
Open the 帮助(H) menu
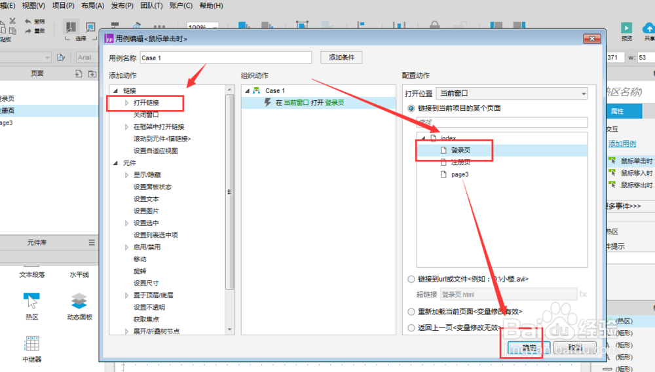pos(211,5)
